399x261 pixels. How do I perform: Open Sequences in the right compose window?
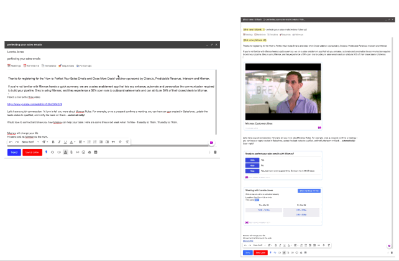pos(285,35)
